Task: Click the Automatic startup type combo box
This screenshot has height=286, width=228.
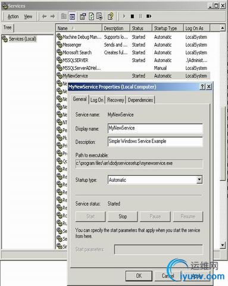Action: pyautogui.click(x=155, y=180)
